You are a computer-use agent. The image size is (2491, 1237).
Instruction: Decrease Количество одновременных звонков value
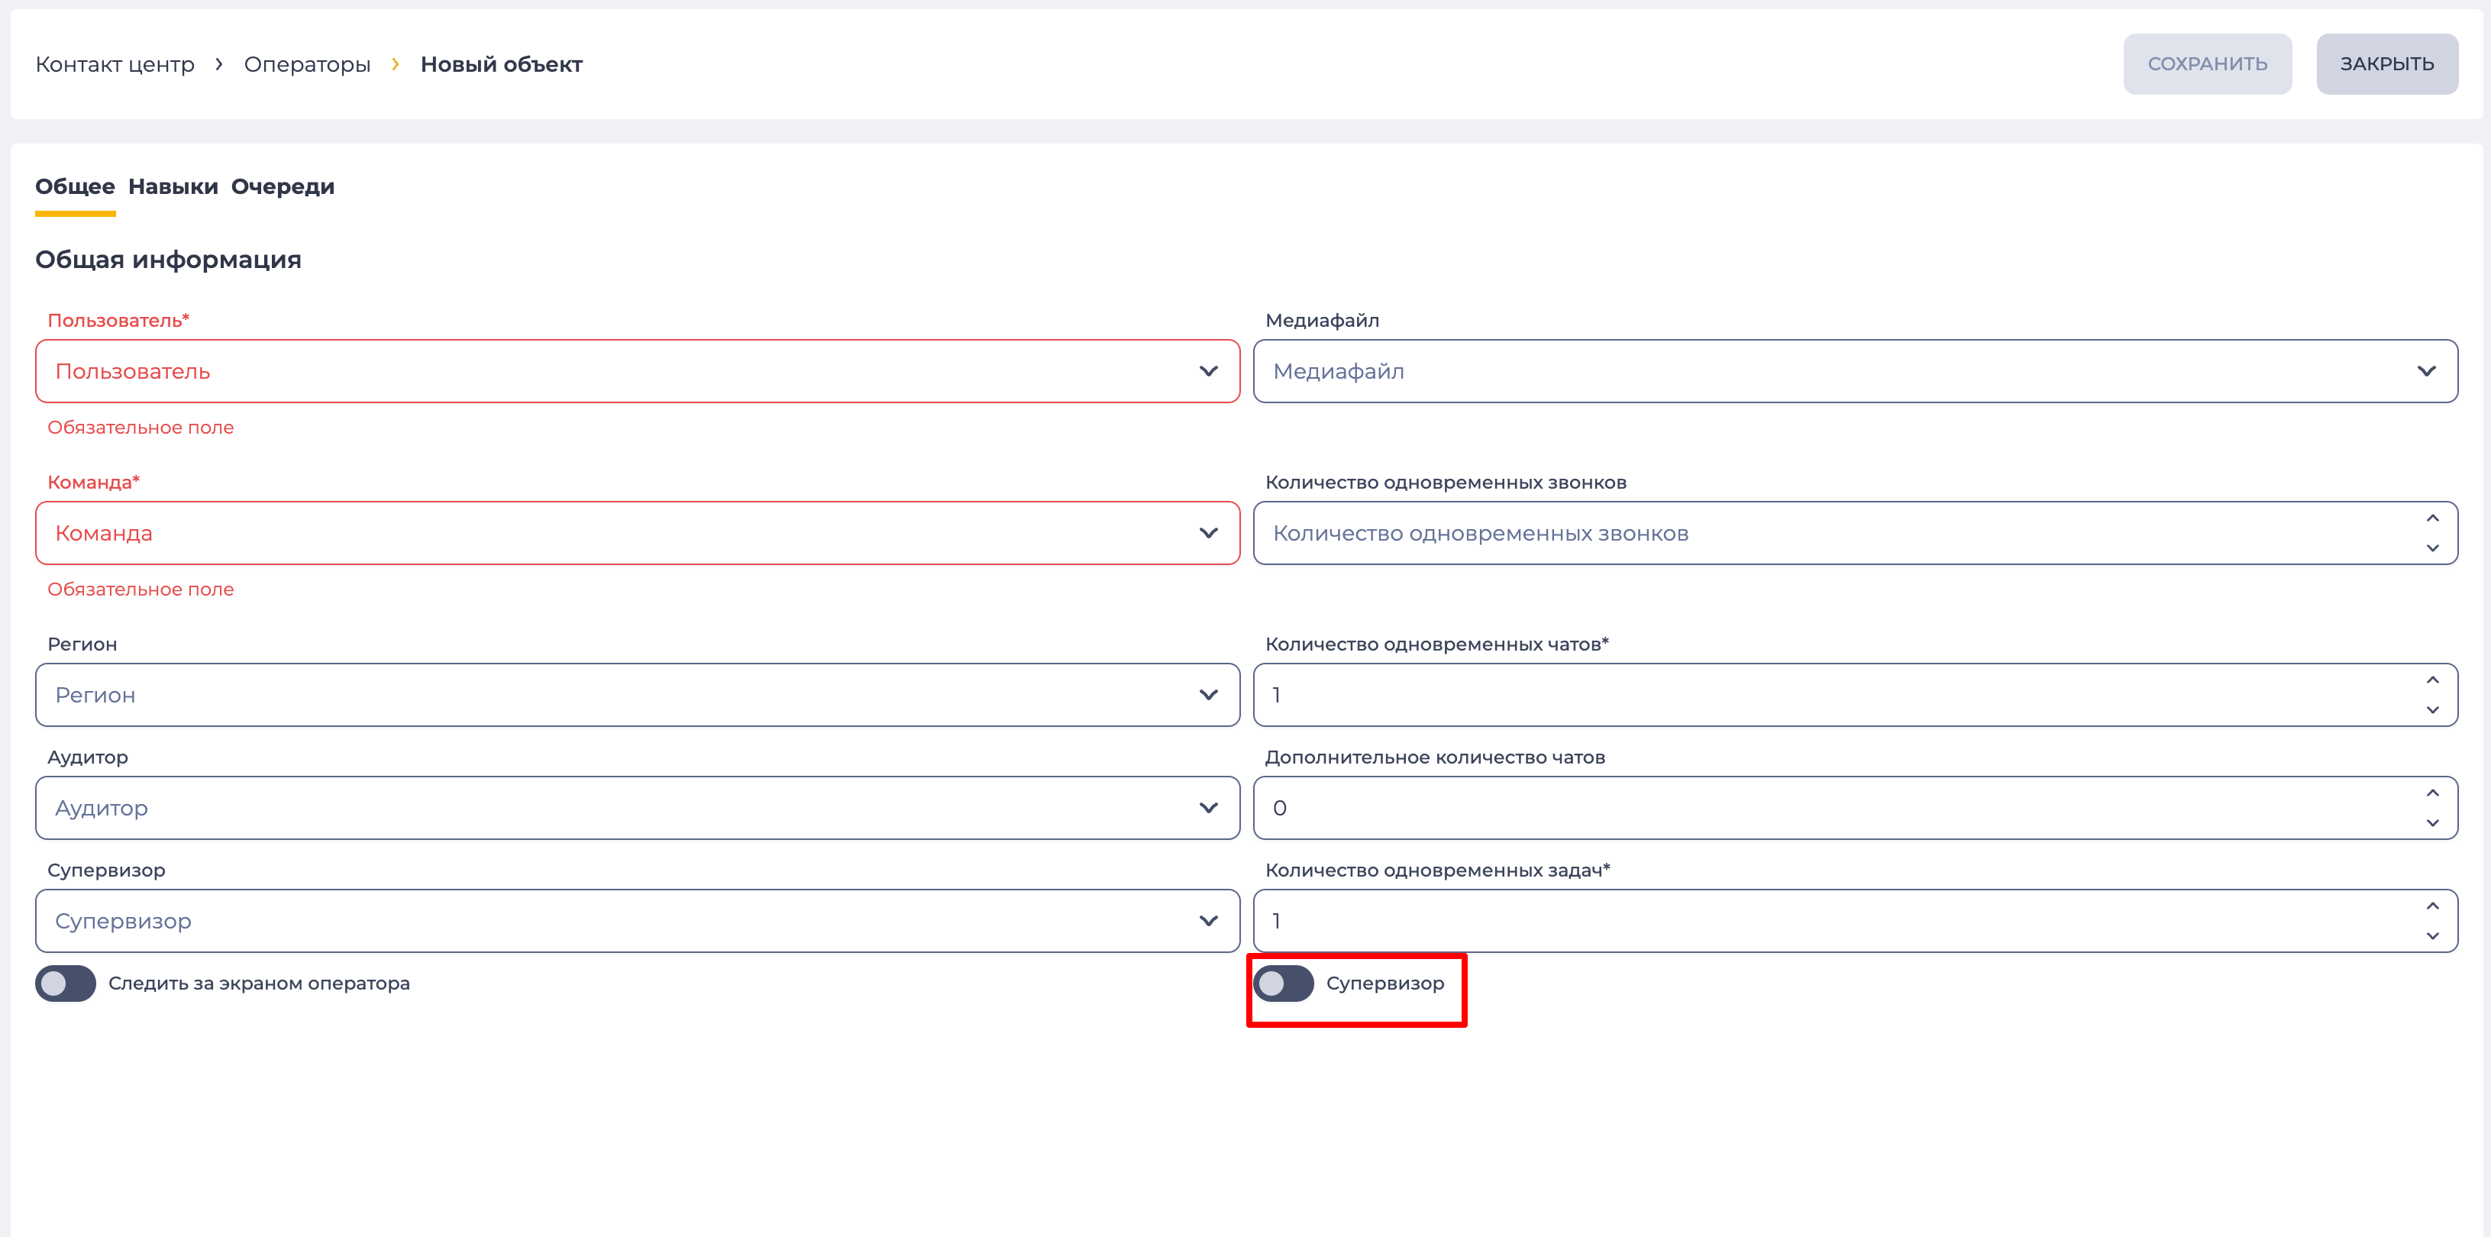point(2432,548)
